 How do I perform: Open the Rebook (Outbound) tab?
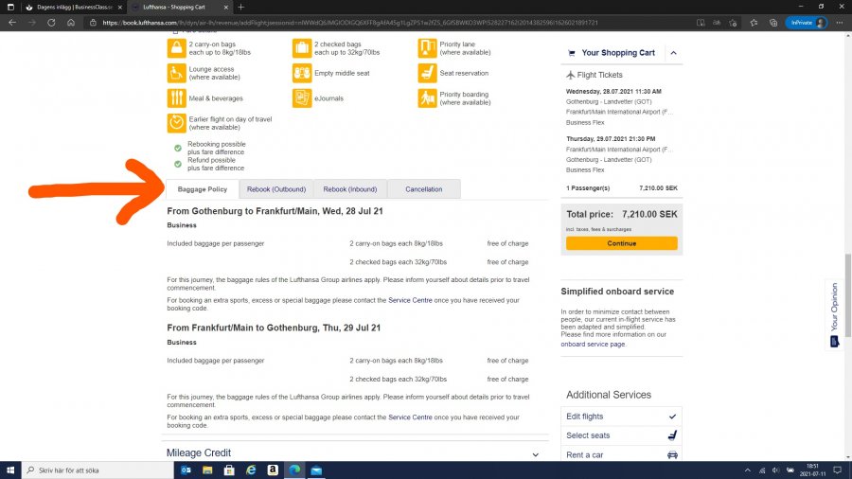coord(276,189)
